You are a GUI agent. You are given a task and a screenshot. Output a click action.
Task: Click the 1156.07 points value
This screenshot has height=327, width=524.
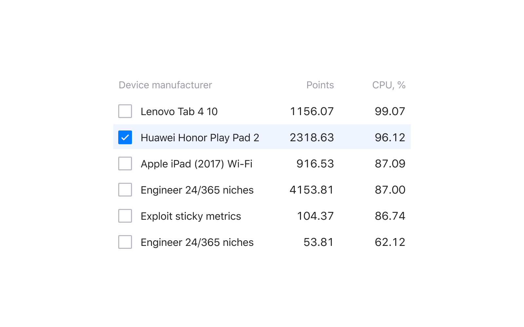(x=312, y=112)
